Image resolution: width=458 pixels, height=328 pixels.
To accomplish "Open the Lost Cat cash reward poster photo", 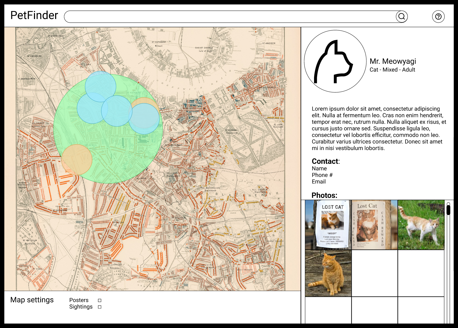I will tap(374, 225).
